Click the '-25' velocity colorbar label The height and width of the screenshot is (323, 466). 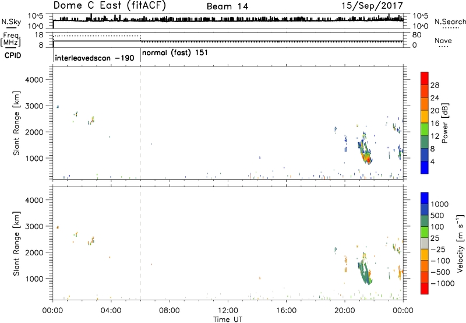[438, 250]
